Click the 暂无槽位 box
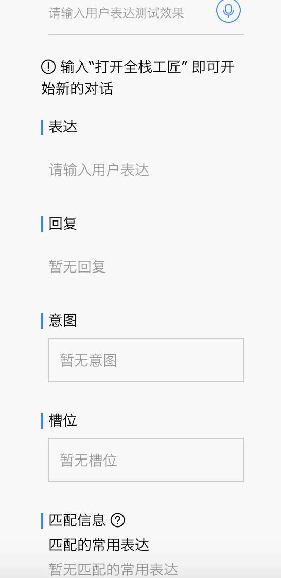 [x=146, y=460]
